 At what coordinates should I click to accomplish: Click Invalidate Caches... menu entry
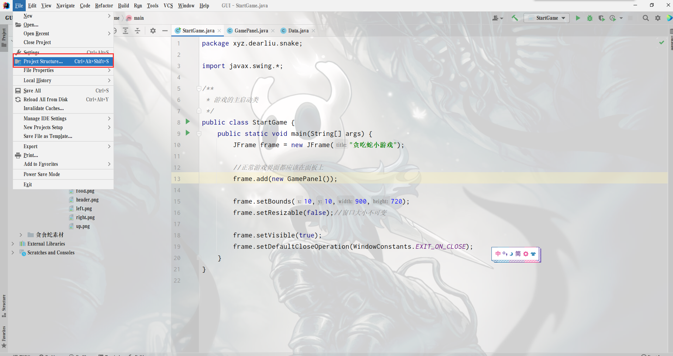pos(63,108)
